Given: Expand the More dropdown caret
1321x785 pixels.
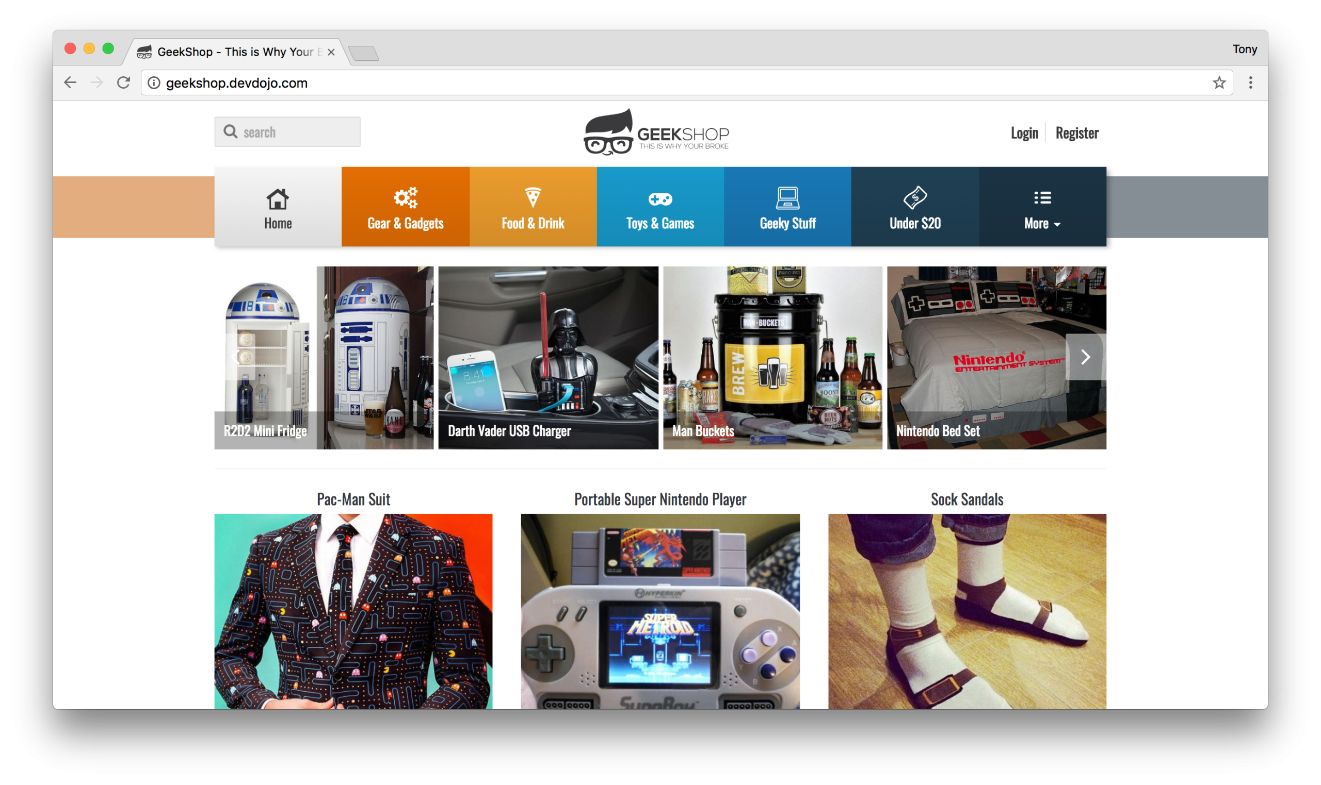Looking at the screenshot, I should [x=1057, y=225].
